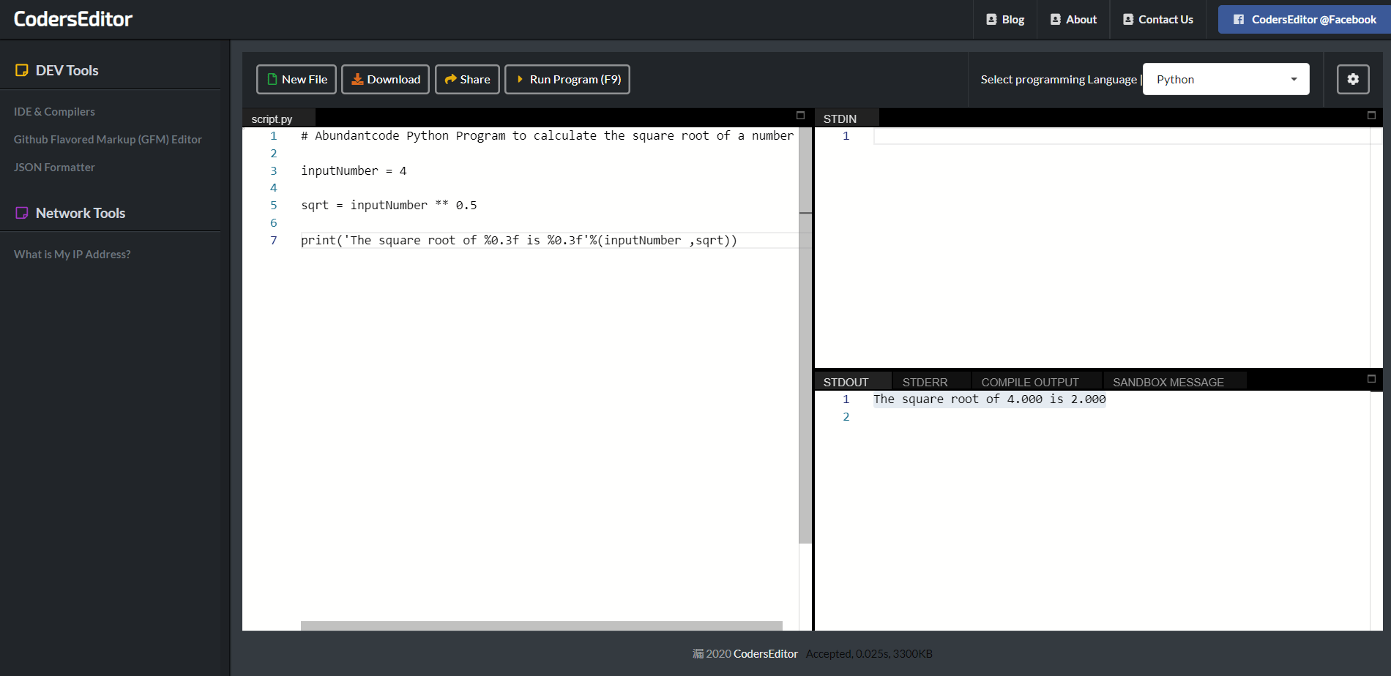Maximize the STDIN panel
This screenshot has width=1391, height=676.
1371,116
